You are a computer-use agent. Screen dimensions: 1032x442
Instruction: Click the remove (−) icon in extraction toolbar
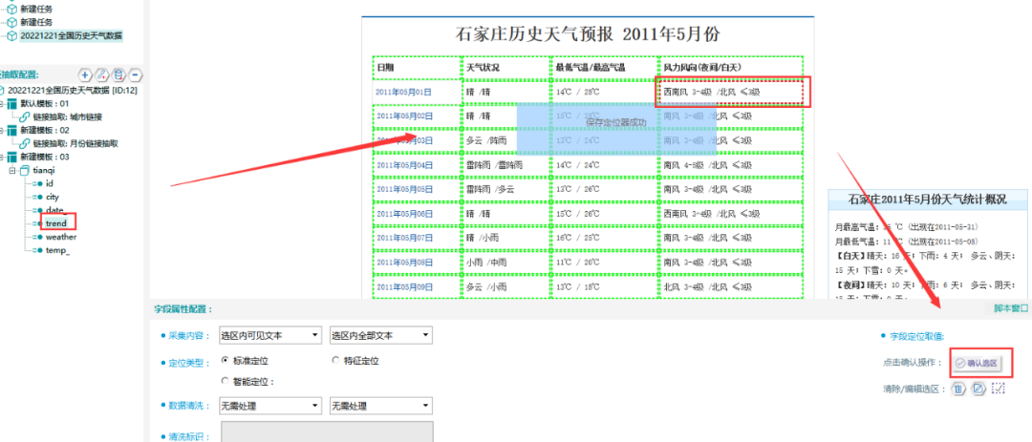[x=136, y=74]
